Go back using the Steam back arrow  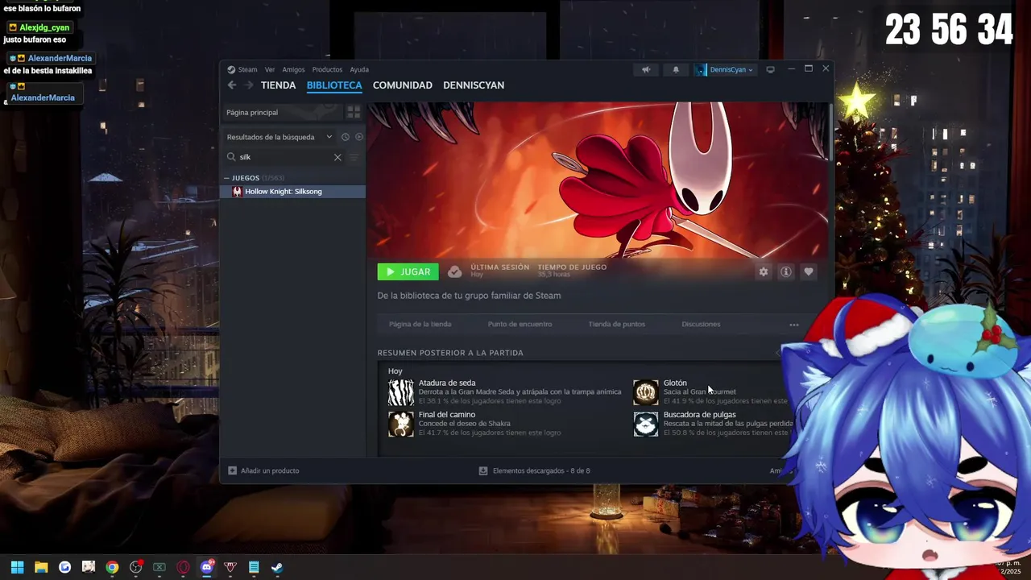pyautogui.click(x=232, y=85)
